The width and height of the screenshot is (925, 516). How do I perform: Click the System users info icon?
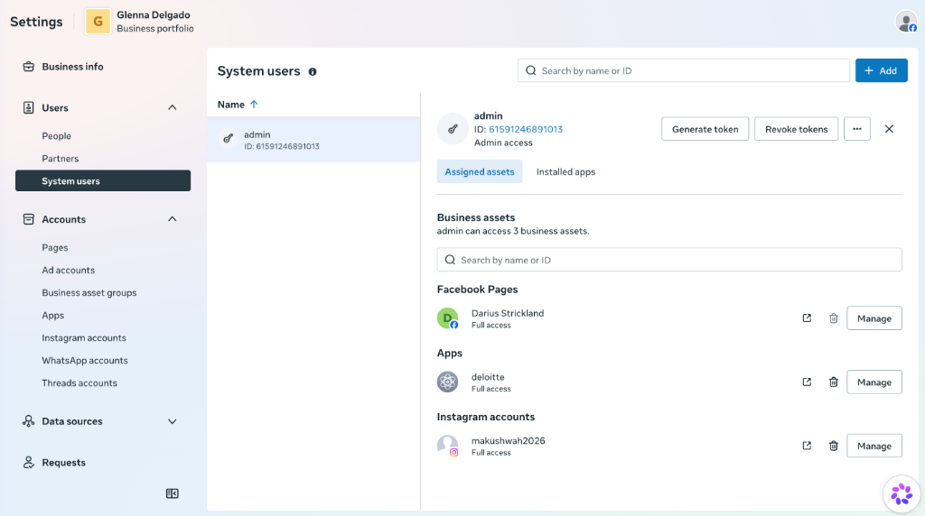pyautogui.click(x=313, y=72)
